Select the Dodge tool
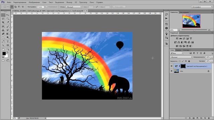 click(8, 37)
